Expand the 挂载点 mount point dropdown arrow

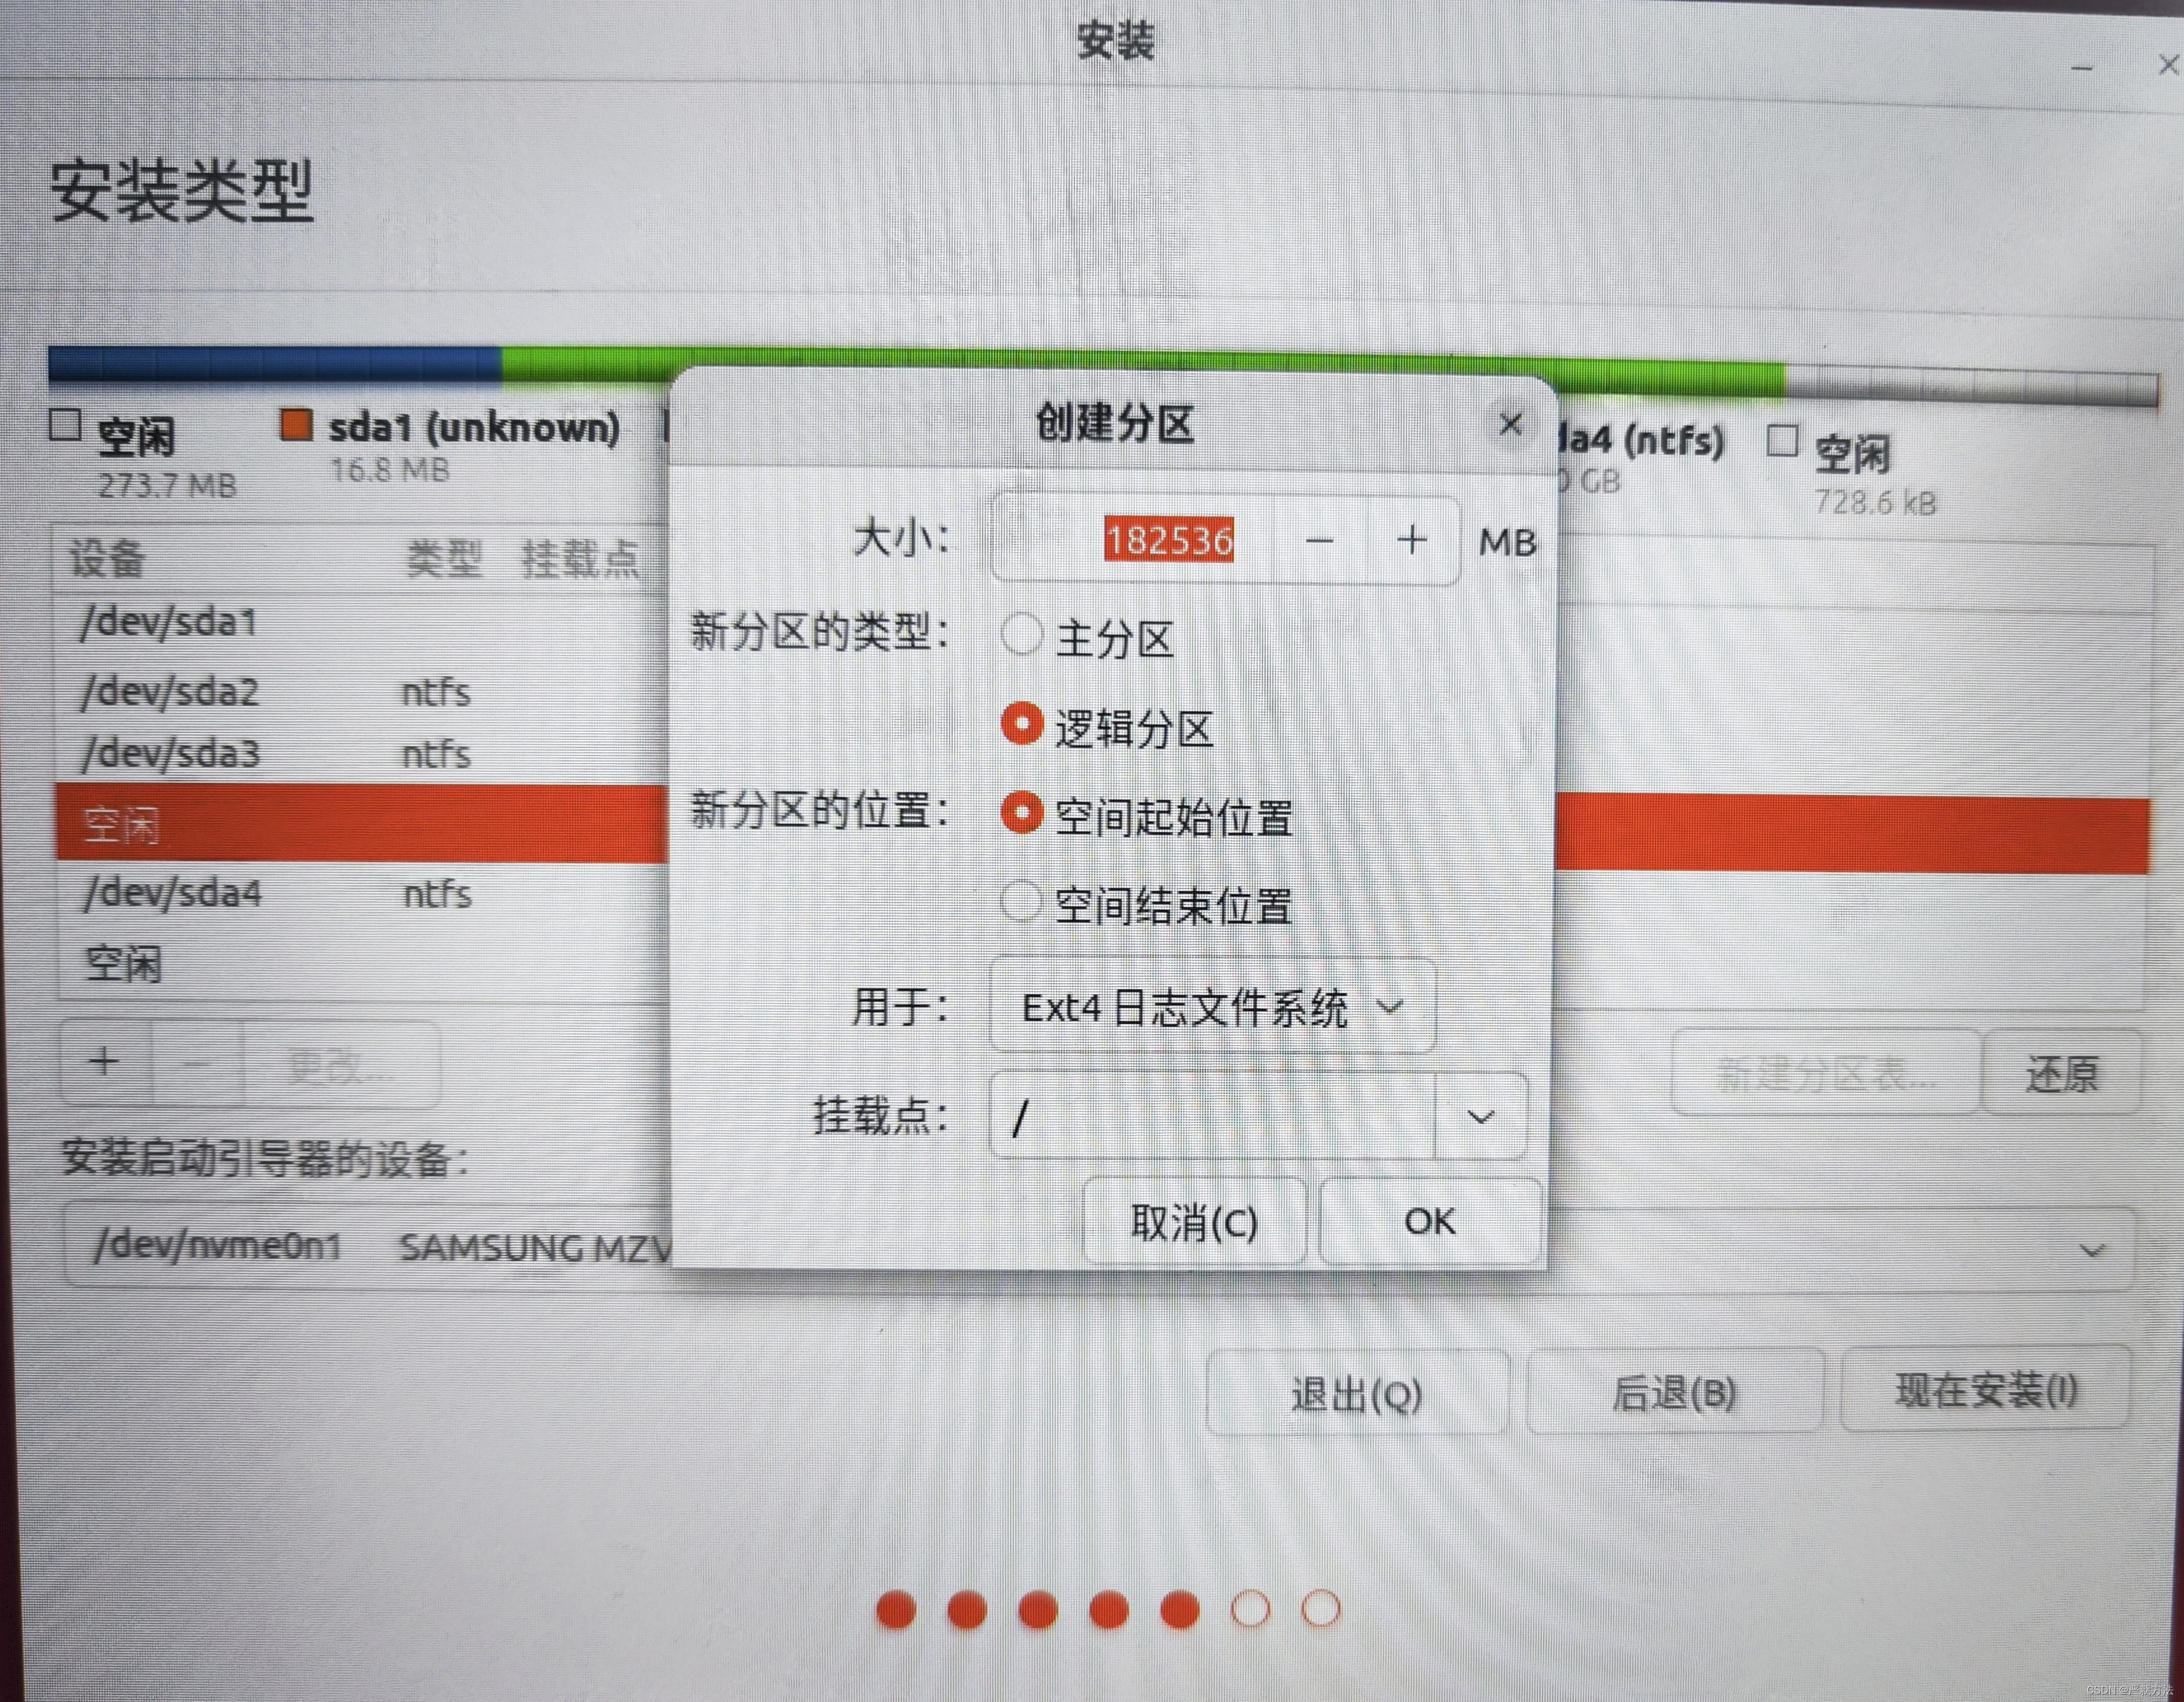pos(1480,1116)
